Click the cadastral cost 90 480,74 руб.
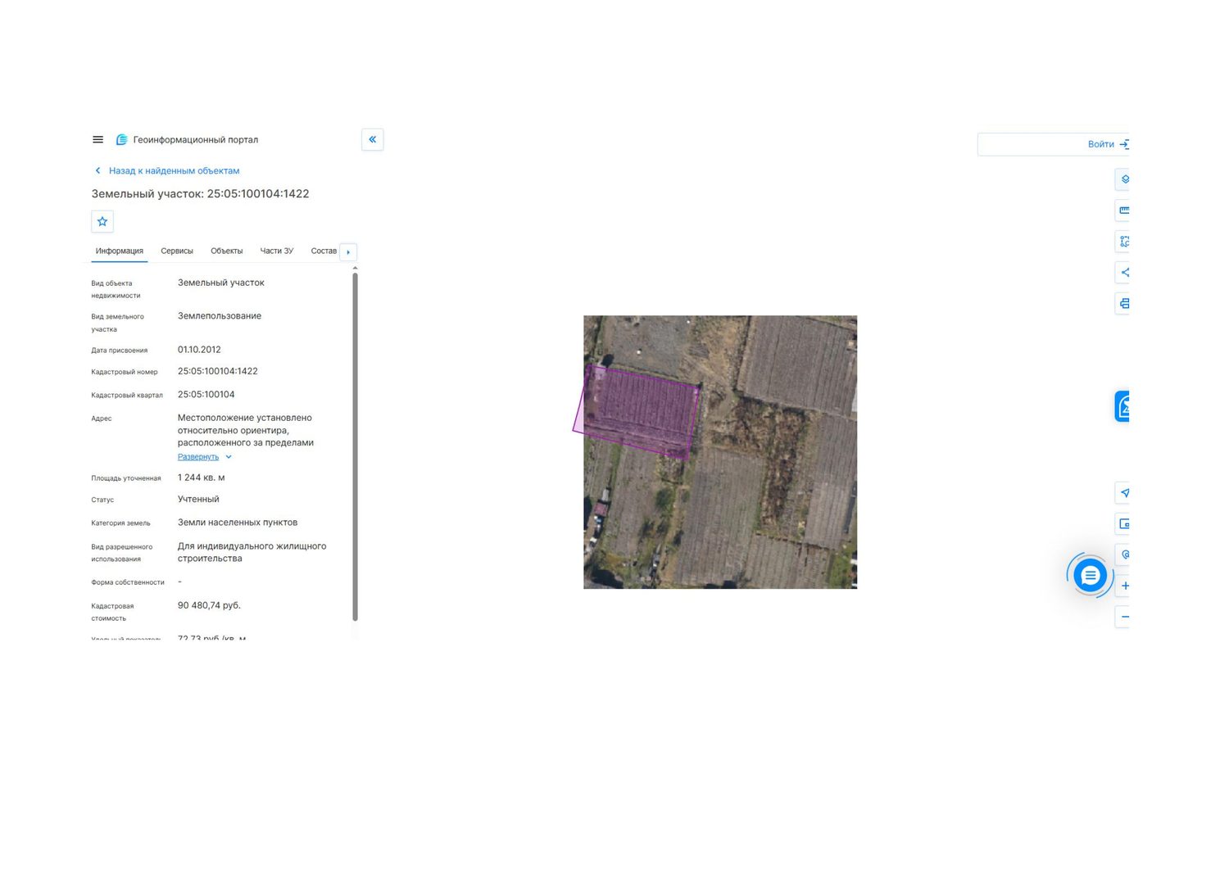Screen dimensions: 1229x869 [210, 606]
